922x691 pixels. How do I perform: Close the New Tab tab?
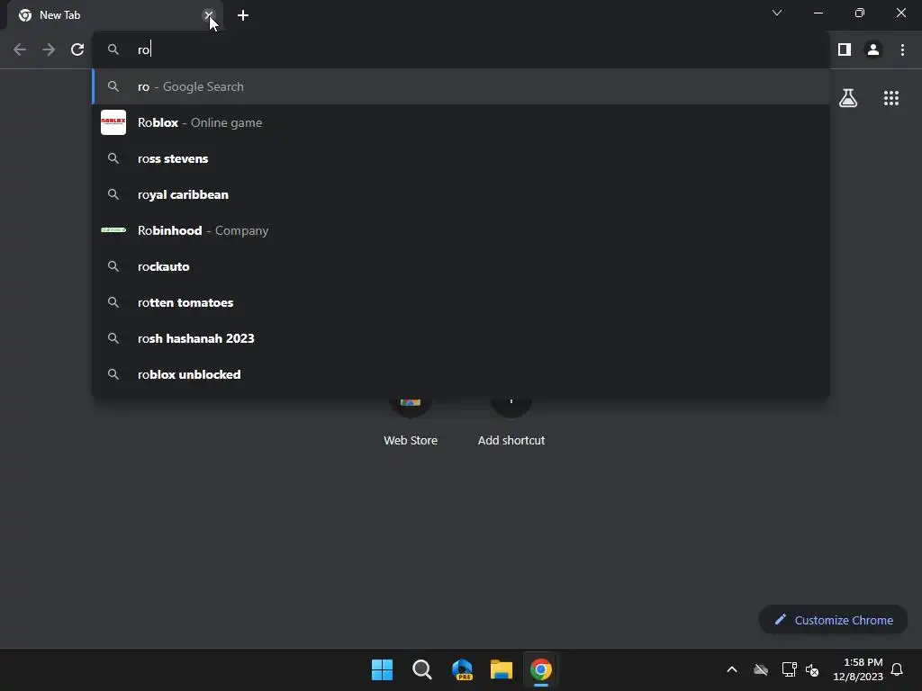pos(208,15)
